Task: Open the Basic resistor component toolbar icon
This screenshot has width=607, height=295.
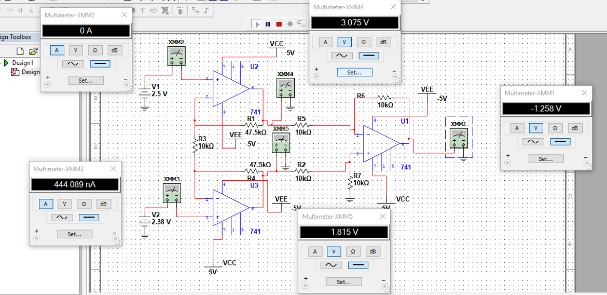Action: point(10,10)
